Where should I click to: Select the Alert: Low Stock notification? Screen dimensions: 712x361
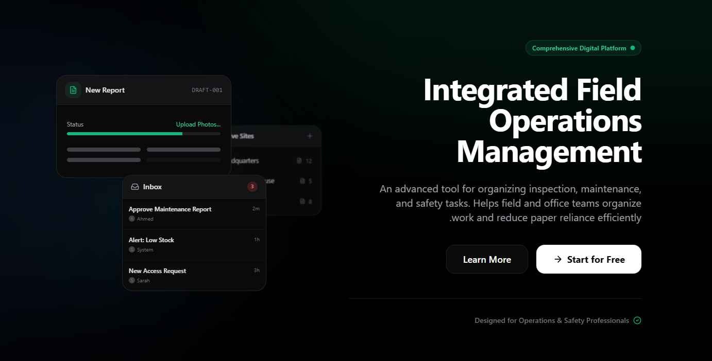(x=151, y=240)
